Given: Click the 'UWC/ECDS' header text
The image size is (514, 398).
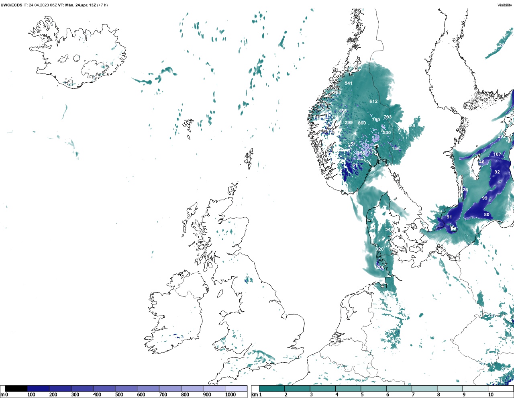Looking at the screenshot, I should 11,5.
